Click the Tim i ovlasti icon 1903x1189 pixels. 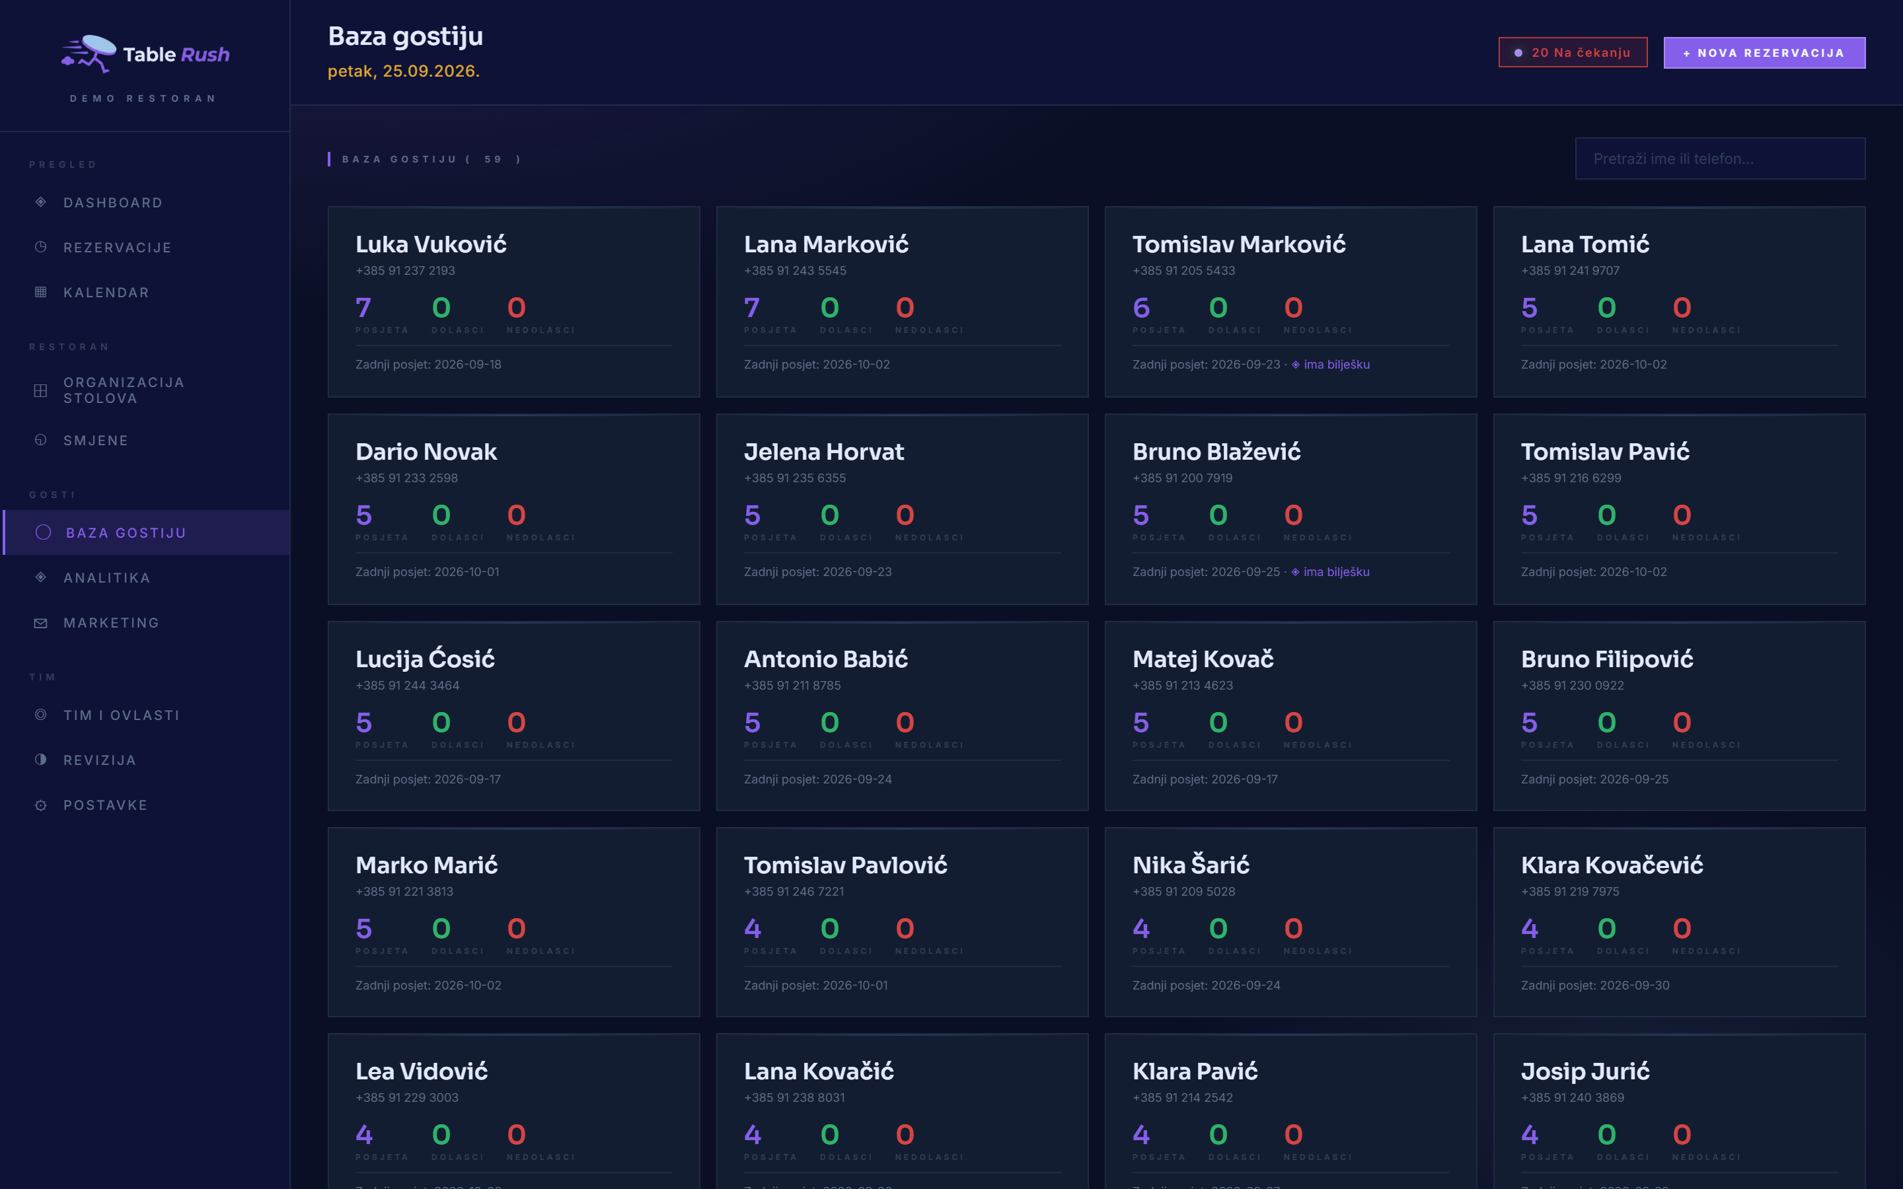point(41,714)
